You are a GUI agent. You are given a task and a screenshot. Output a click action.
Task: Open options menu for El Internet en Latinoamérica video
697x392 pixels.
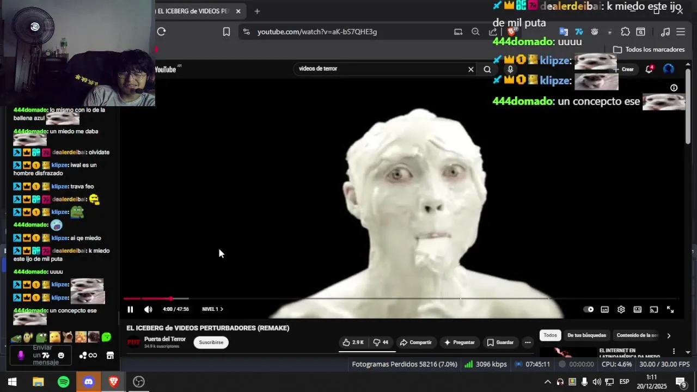(674, 351)
